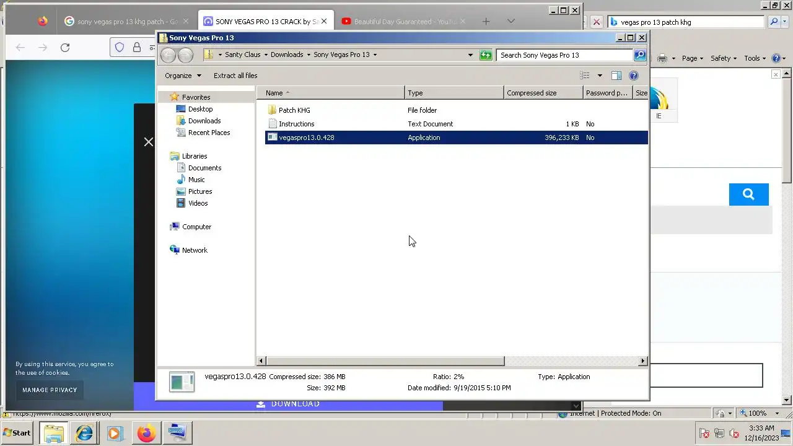This screenshot has height=446, width=793.
Task: Change the Explorer view mode icon
Action: (x=585, y=76)
